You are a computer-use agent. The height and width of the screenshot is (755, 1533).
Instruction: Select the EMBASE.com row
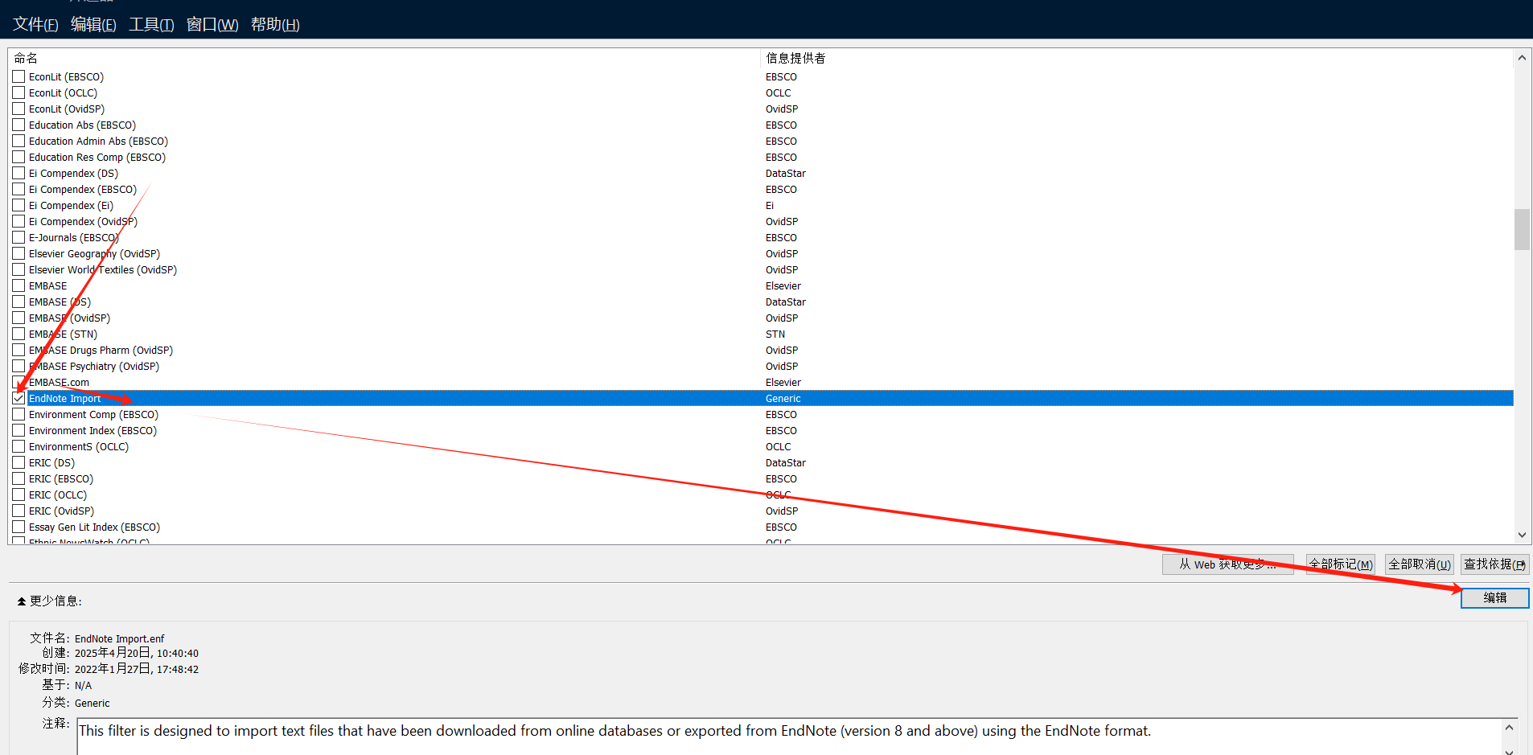(x=762, y=382)
